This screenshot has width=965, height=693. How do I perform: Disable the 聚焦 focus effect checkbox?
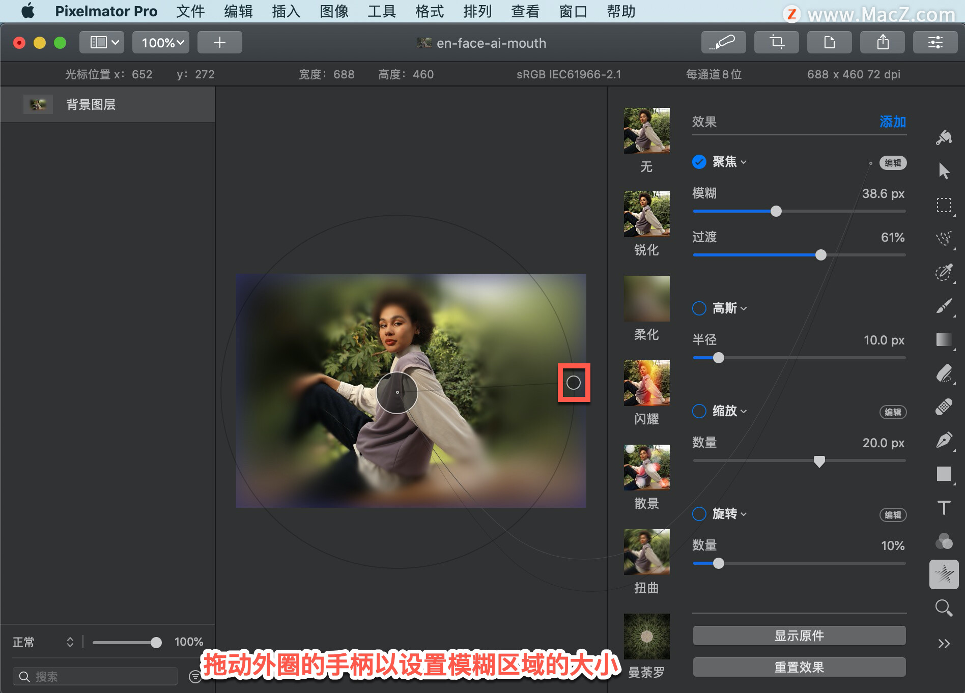click(x=699, y=162)
